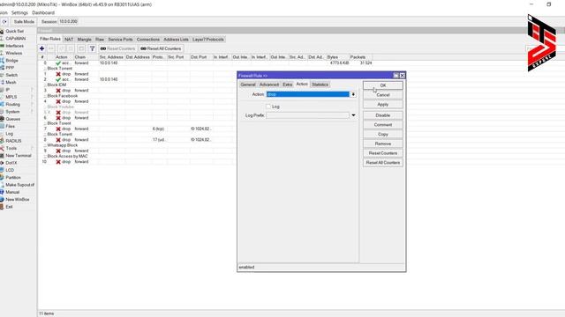
Task: Open Log in the sidebar
Action: click(9, 134)
